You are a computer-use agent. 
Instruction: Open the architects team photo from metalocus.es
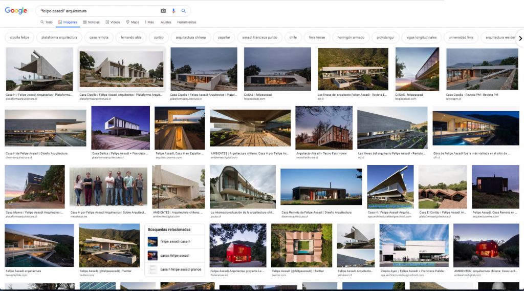108,186
